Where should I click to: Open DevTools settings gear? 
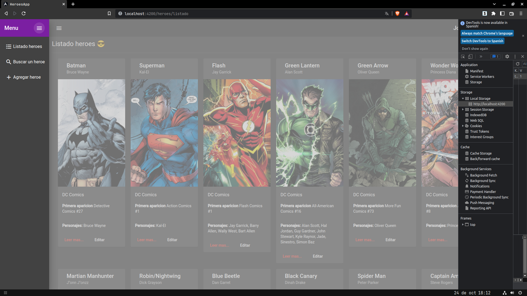(507, 56)
